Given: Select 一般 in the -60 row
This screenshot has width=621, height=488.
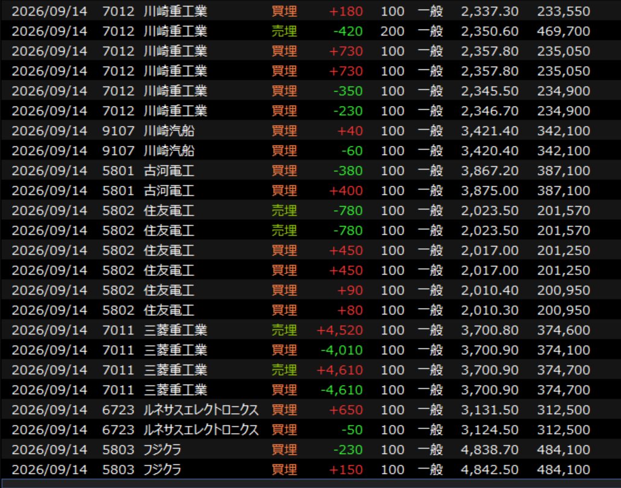Looking at the screenshot, I should 430,150.
